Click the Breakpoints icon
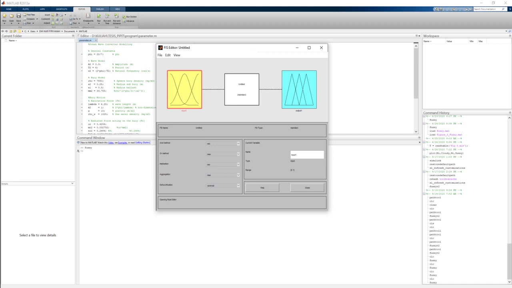 pyautogui.click(x=88, y=16)
